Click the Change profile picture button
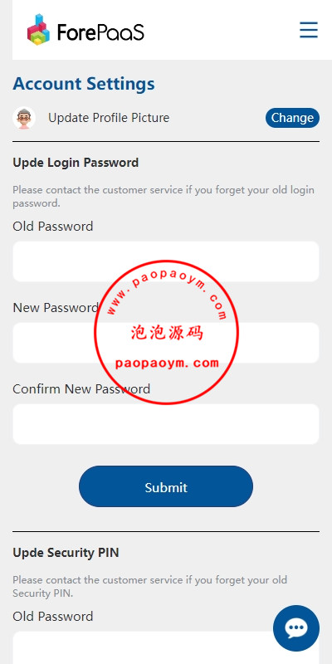332x664 pixels. click(x=293, y=118)
